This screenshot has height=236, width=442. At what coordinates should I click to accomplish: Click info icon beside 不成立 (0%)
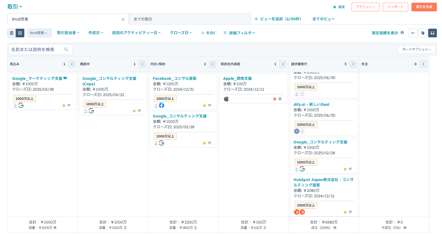[405, 228]
